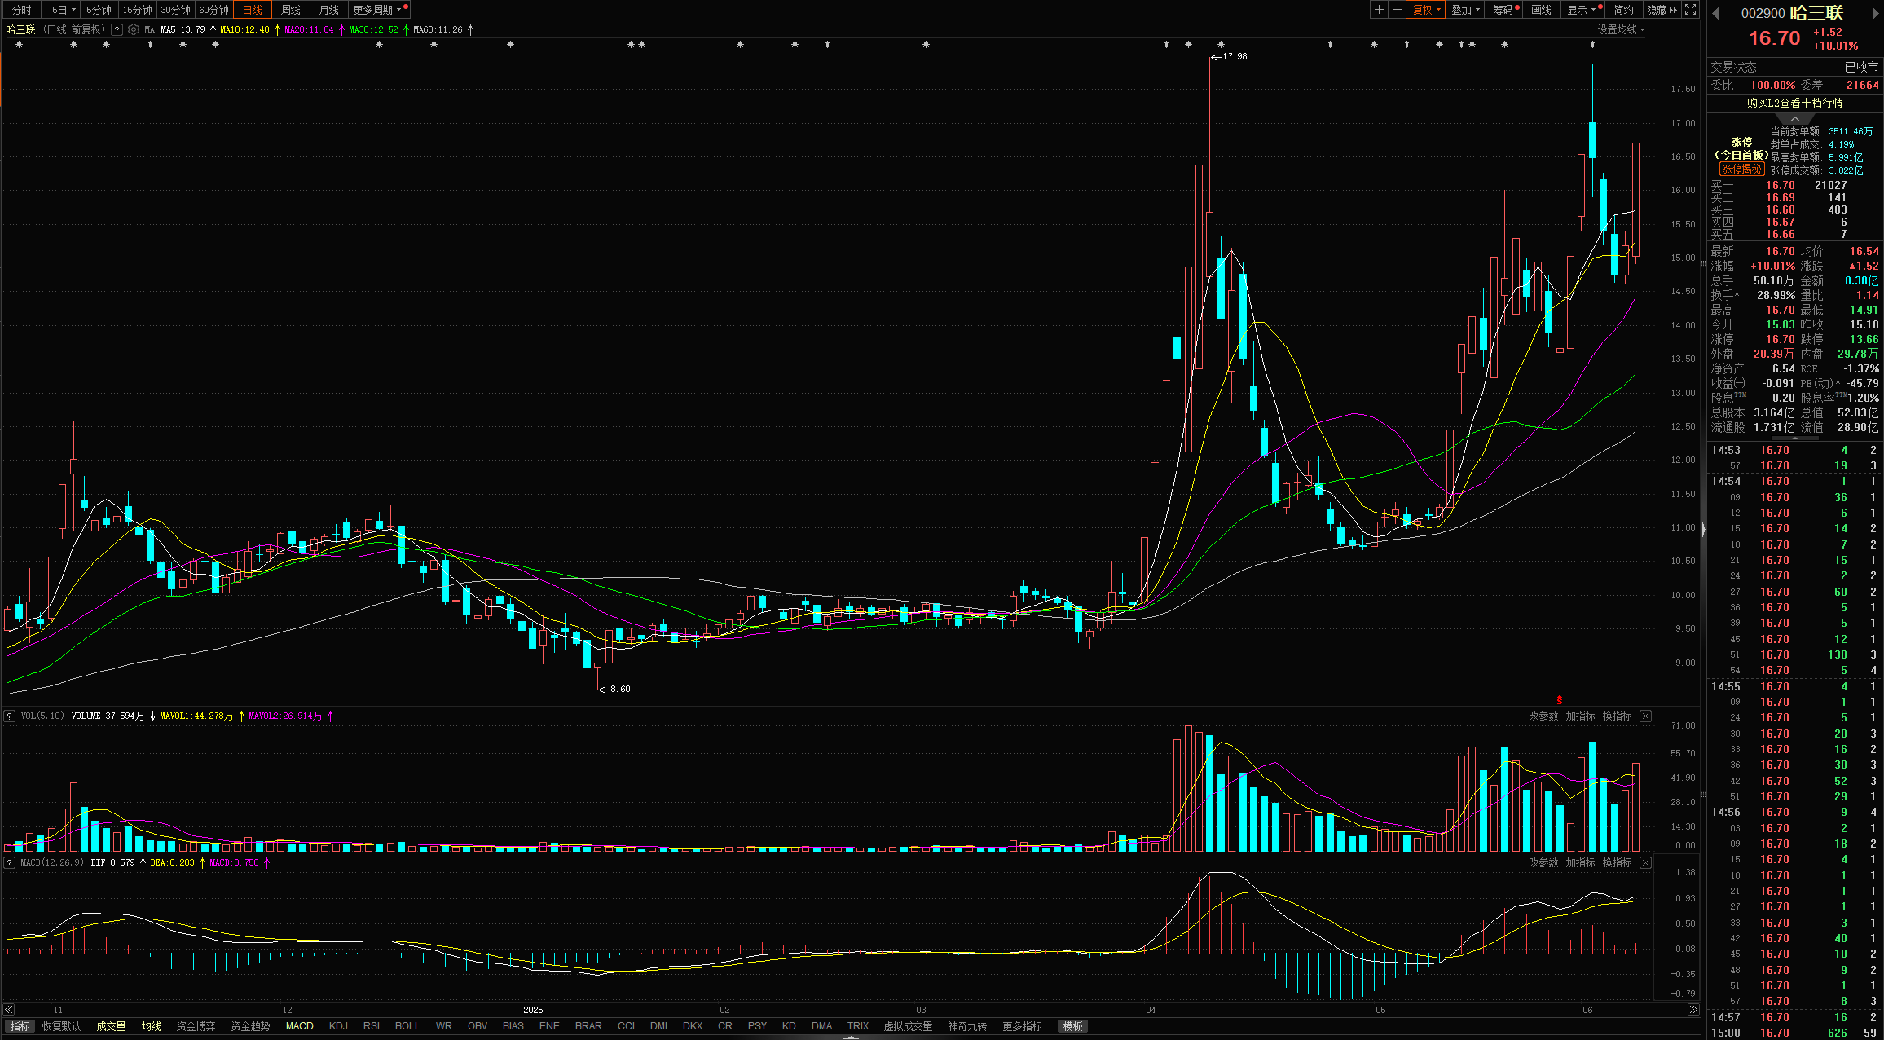Switch to 周线 weekly chart
1884x1040 pixels.
[291, 10]
